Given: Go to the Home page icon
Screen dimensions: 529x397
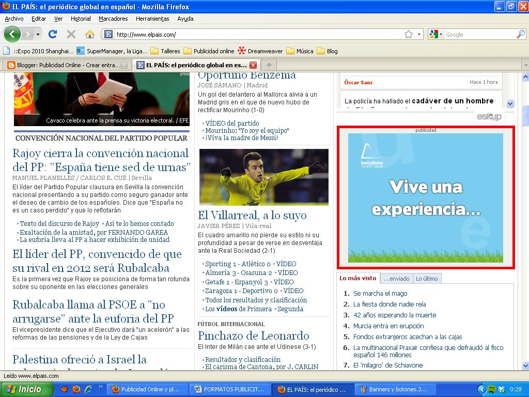Looking at the screenshot, I should [x=89, y=34].
